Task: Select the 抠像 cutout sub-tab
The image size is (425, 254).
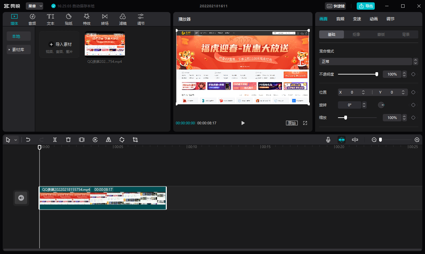Action: click(x=356, y=34)
